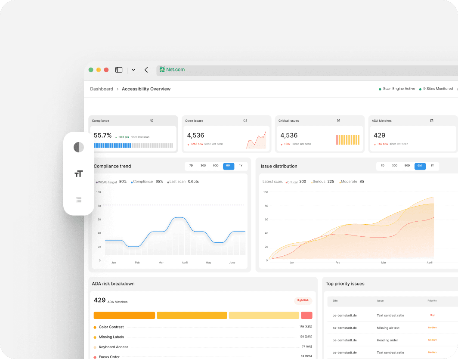Go back with the browser back arrow
The height and width of the screenshot is (359, 458).
coord(146,70)
